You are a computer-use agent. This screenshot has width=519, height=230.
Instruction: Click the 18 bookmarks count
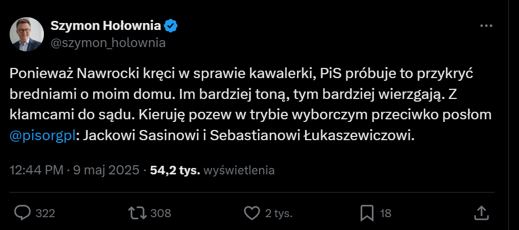(385, 213)
